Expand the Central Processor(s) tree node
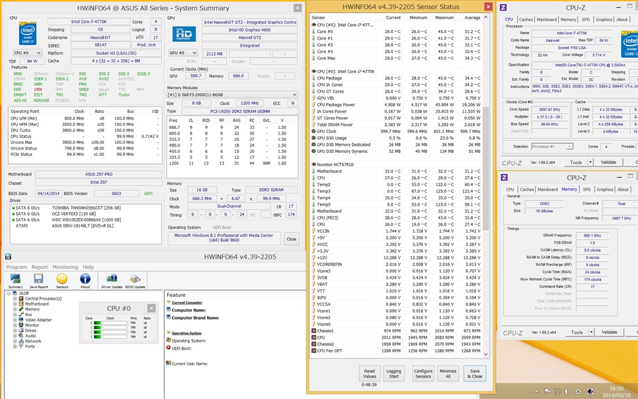Screen dimensions: 638x399 (14, 299)
